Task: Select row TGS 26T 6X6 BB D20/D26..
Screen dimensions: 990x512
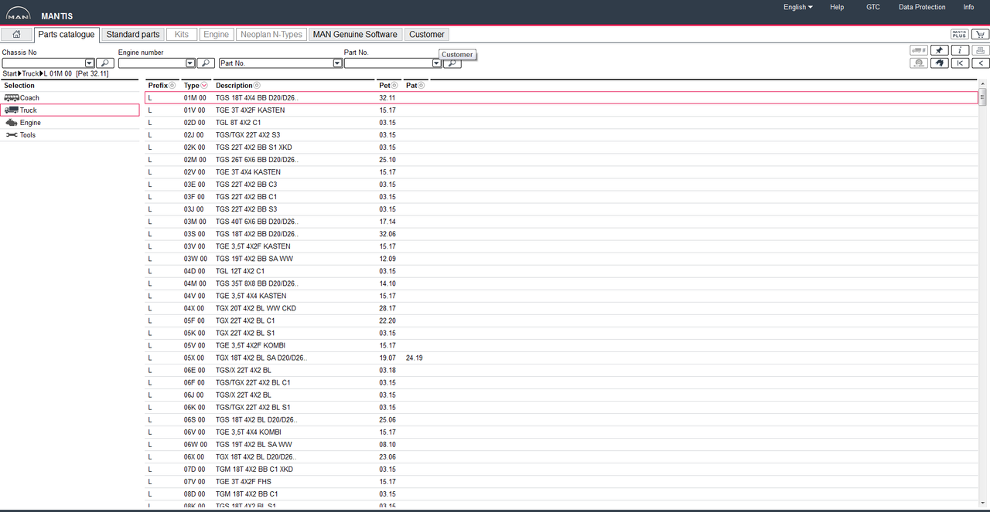Action: [x=562, y=160]
